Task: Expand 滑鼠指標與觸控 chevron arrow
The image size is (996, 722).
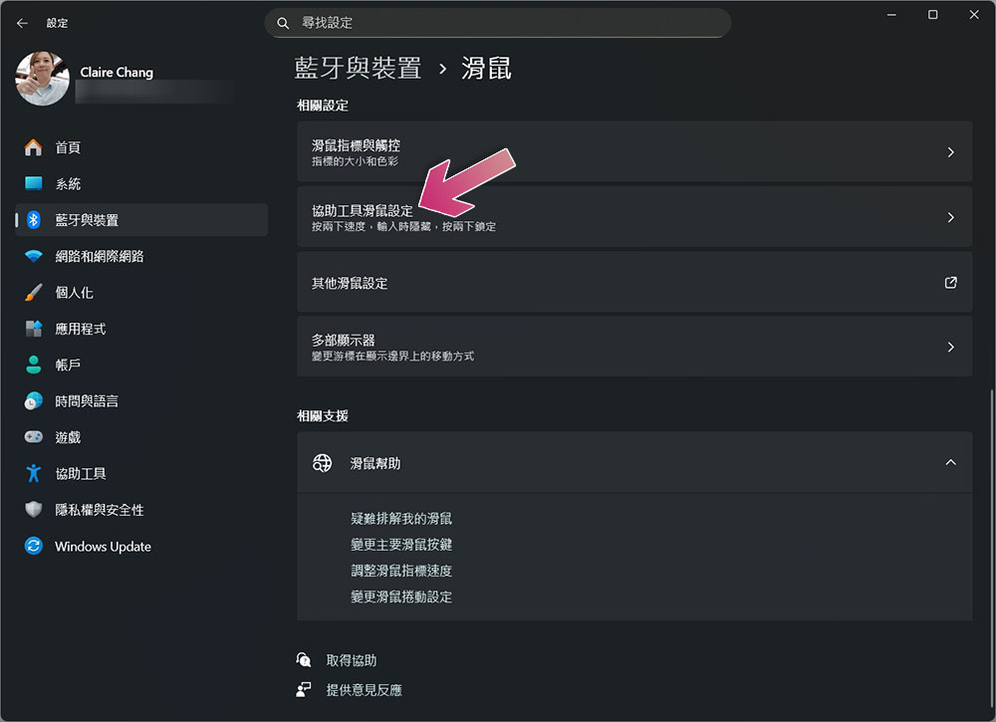Action: [950, 152]
